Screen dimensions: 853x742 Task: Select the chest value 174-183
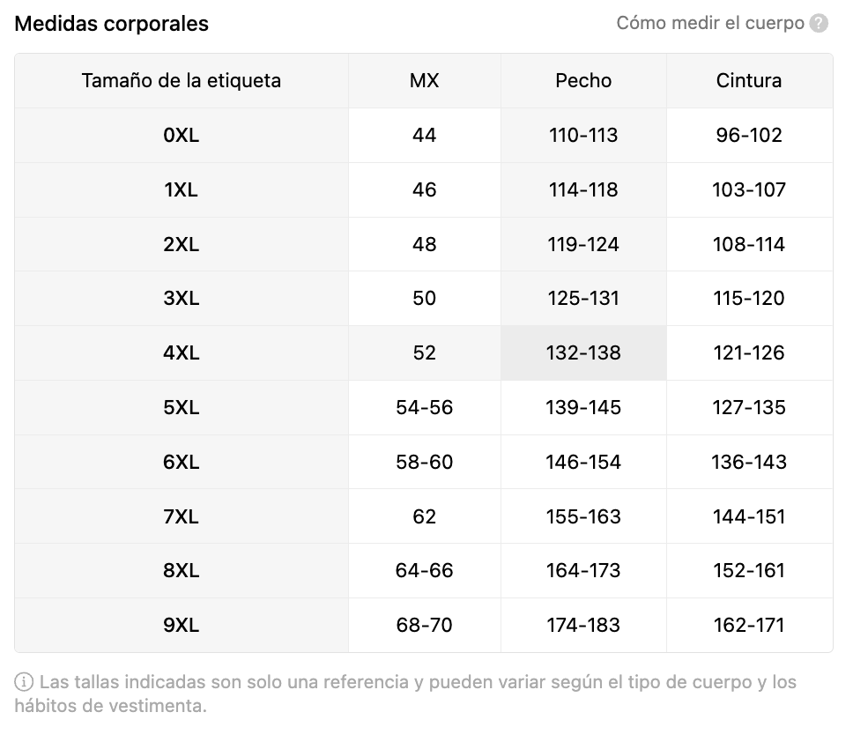(583, 626)
